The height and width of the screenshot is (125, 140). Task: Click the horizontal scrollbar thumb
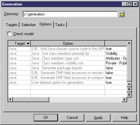click(31, 99)
